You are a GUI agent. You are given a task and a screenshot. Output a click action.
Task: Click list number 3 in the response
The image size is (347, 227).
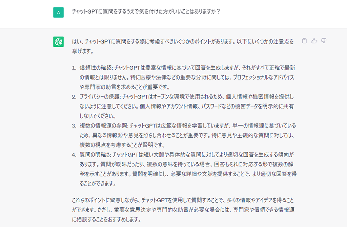coord(74,126)
